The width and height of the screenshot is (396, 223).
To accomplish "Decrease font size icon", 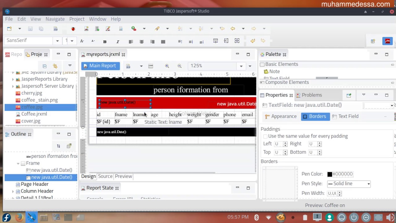I will [93, 41].
